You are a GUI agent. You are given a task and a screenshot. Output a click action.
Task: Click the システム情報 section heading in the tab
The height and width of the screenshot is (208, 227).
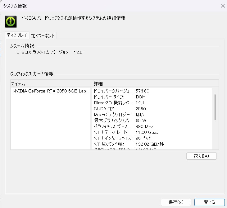point(22,46)
